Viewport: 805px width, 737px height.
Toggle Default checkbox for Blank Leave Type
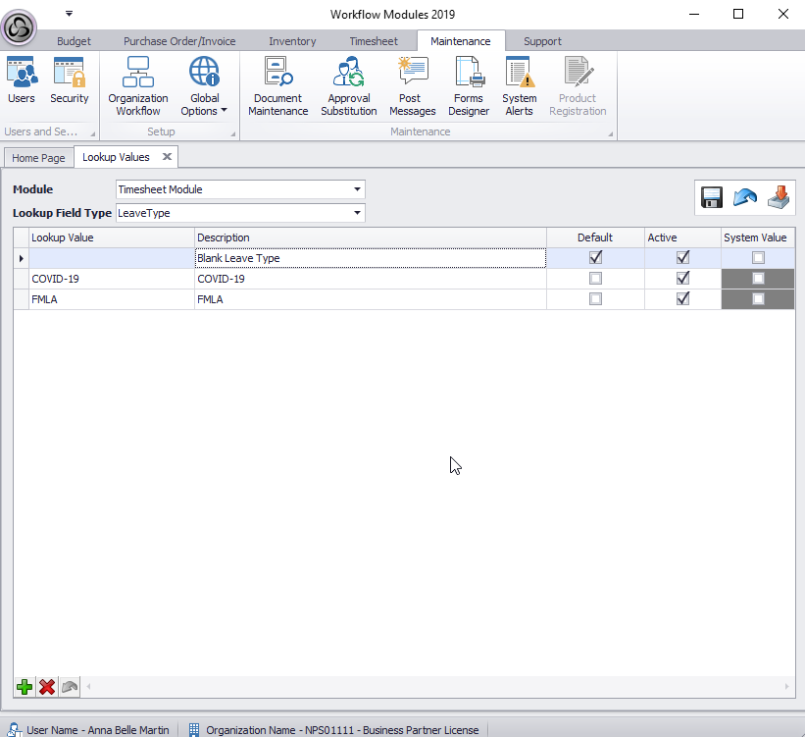pyautogui.click(x=595, y=258)
